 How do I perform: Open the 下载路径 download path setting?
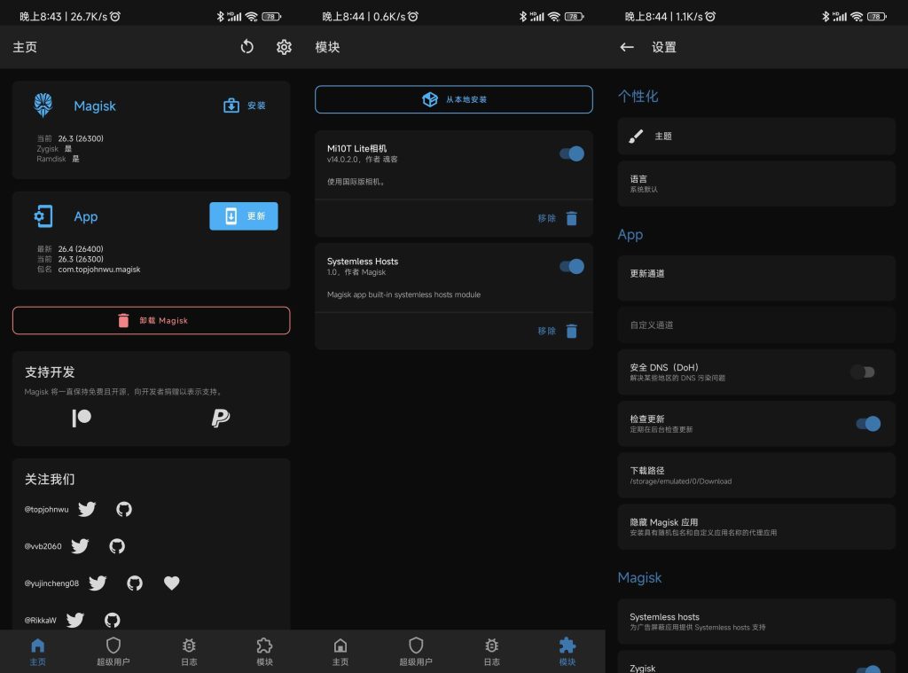click(x=755, y=475)
